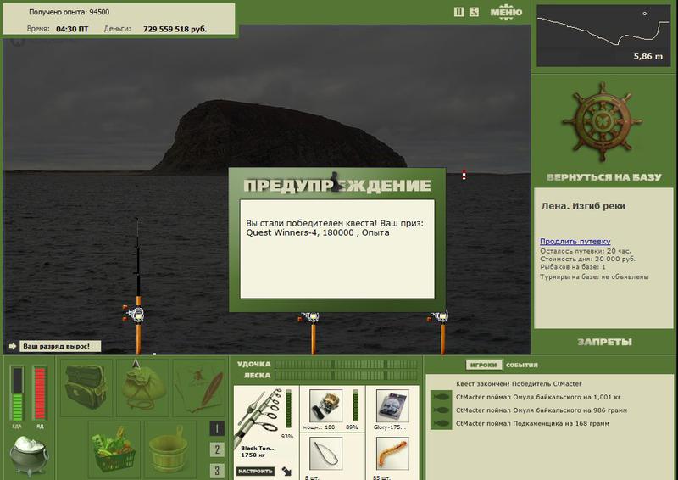Switch to the СОБЫТИЯ tab

[x=522, y=365]
